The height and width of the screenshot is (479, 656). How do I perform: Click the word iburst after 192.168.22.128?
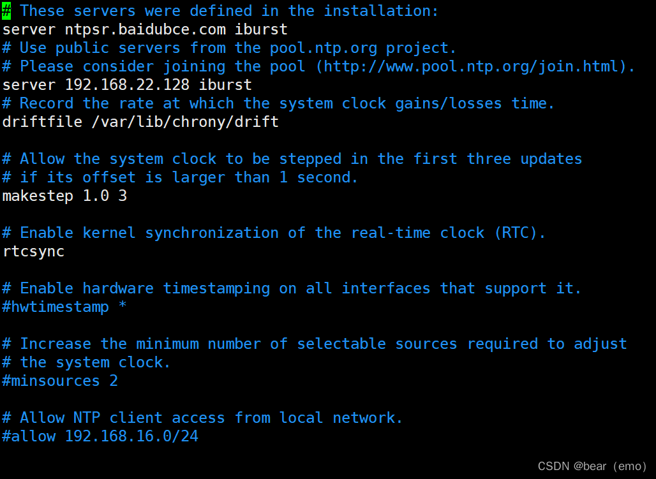[x=225, y=85]
